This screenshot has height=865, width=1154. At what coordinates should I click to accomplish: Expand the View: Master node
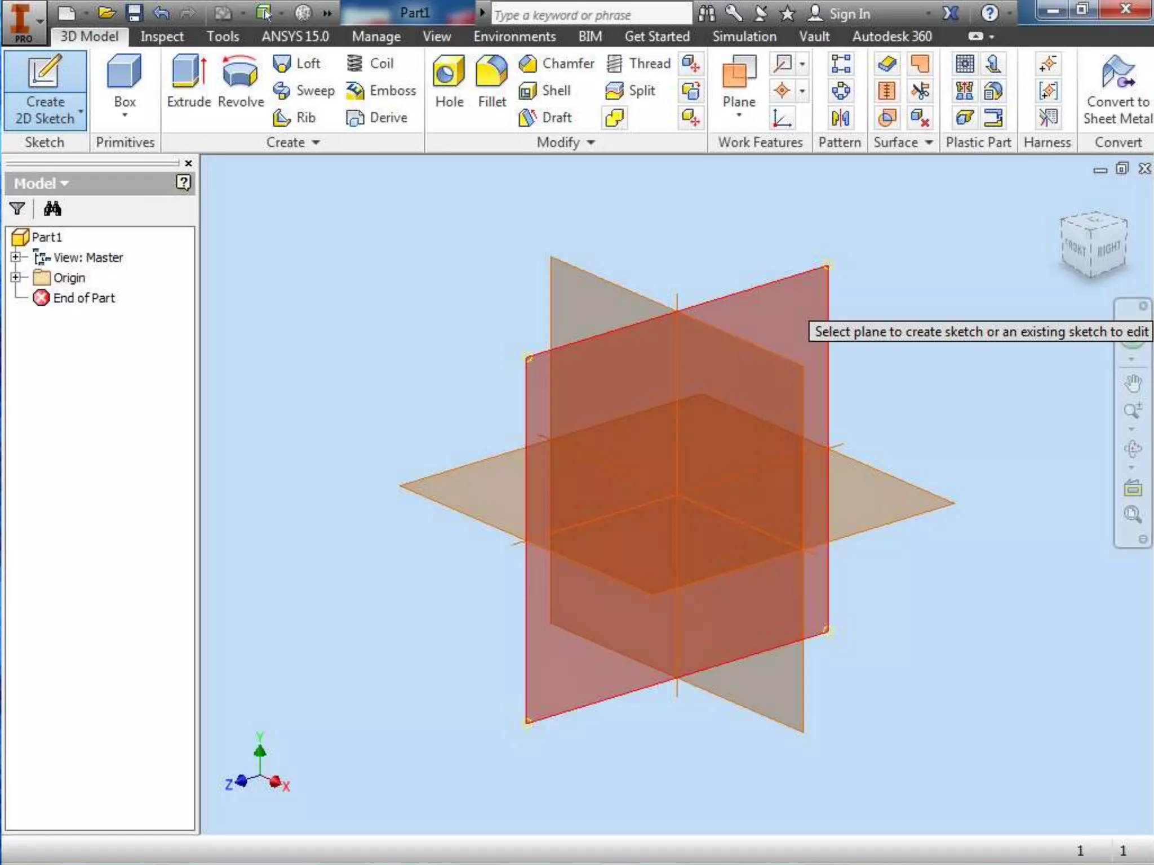pyautogui.click(x=16, y=257)
